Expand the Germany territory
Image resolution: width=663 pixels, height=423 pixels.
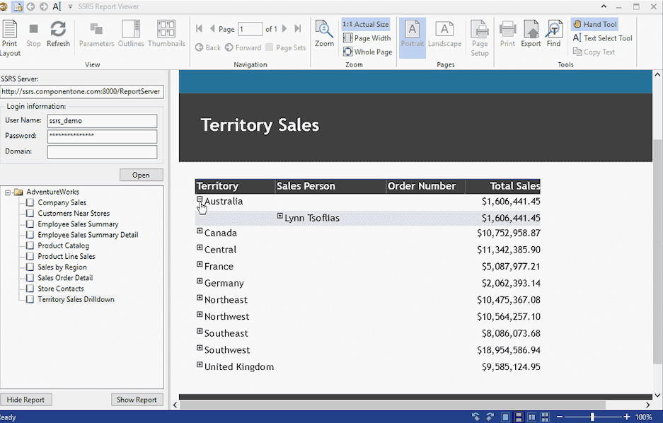click(200, 281)
